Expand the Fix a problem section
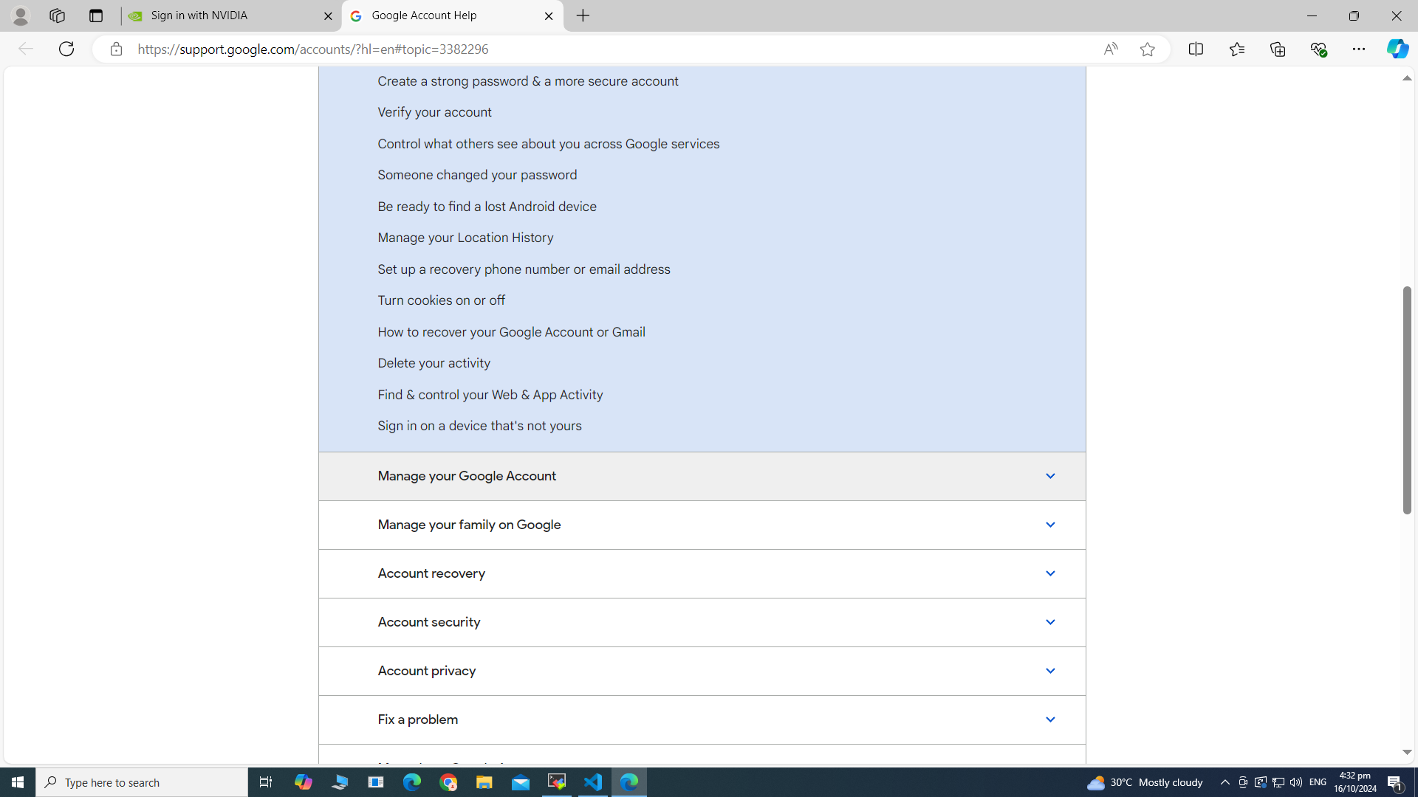Screen dimensions: 1418x797 point(702,720)
